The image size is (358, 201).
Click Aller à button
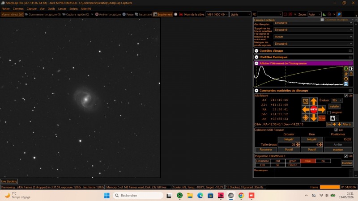pos(347,124)
